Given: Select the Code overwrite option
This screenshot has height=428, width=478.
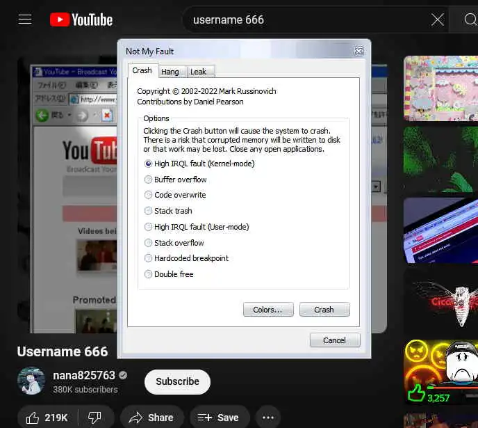Looking at the screenshot, I should pyautogui.click(x=175, y=195).
